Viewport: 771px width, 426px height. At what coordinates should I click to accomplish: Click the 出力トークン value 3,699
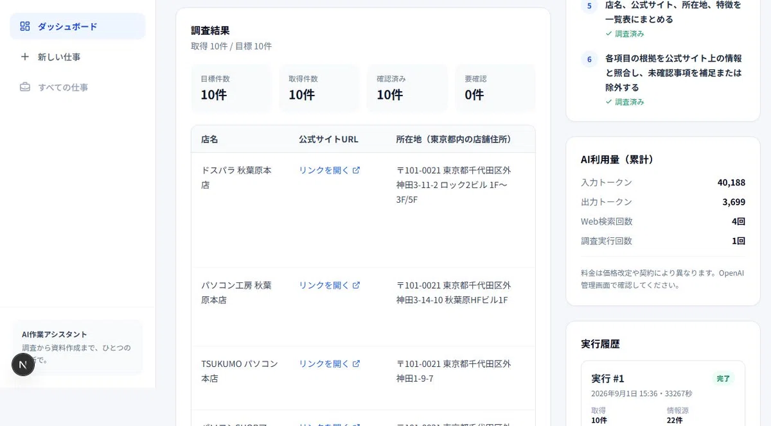[x=734, y=202]
